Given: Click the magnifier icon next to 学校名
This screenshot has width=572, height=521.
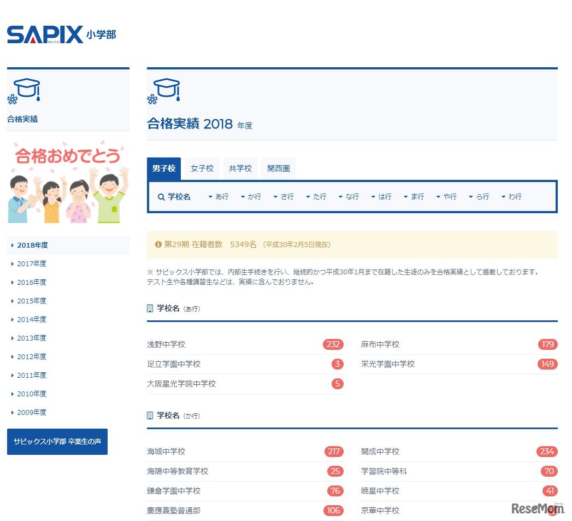Looking at the screenshot, I should pyautogui.click(x=161, y=196).
